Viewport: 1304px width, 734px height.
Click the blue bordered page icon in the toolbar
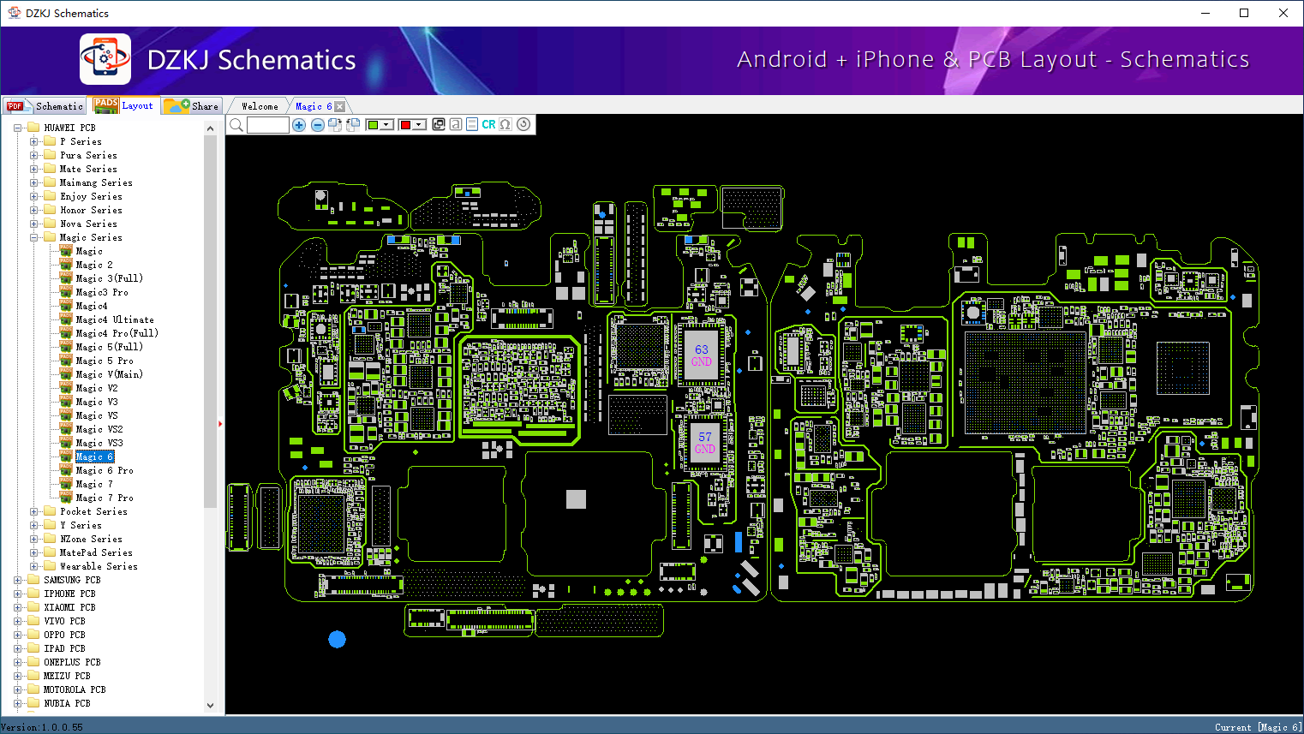coord(472,124)
